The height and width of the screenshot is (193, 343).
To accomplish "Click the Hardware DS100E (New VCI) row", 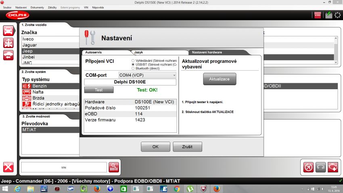I will coord(130,102).
